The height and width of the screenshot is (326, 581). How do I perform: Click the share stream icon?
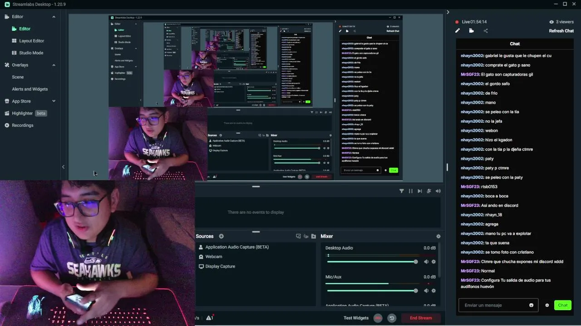[486, 31]
